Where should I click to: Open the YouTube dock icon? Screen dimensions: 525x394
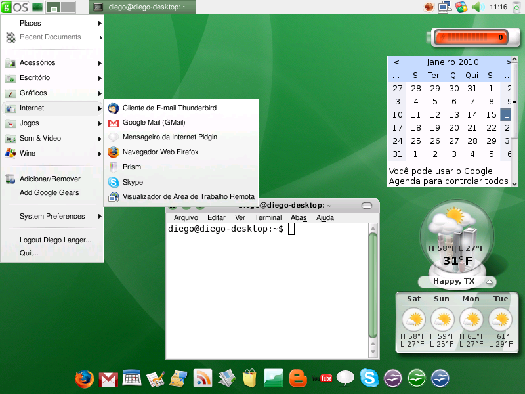pyautogui.click(x=322, y=379)
